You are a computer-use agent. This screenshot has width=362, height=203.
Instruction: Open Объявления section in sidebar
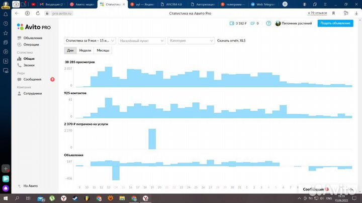[32, 38]
